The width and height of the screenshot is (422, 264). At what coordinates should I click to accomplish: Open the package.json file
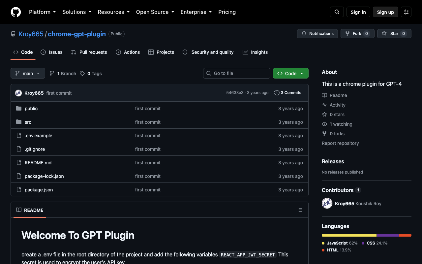(x=39, y=190)
